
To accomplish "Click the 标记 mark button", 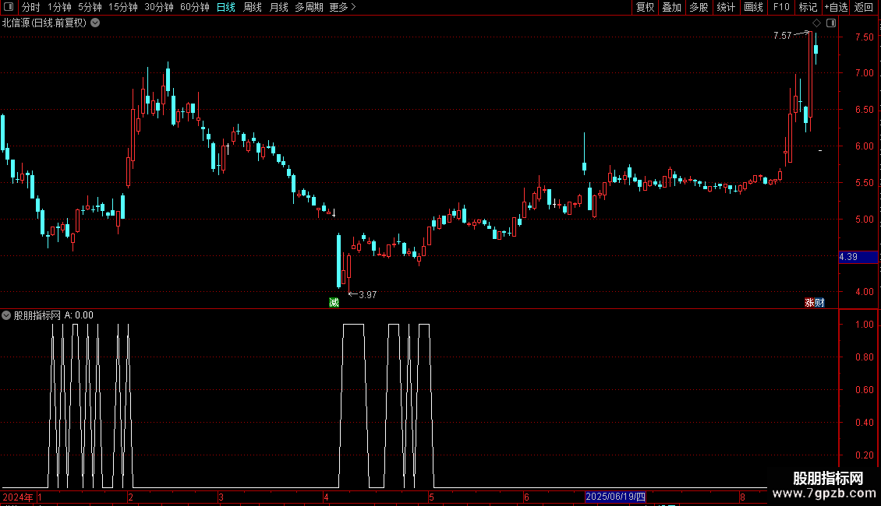I will click(808, 7).
